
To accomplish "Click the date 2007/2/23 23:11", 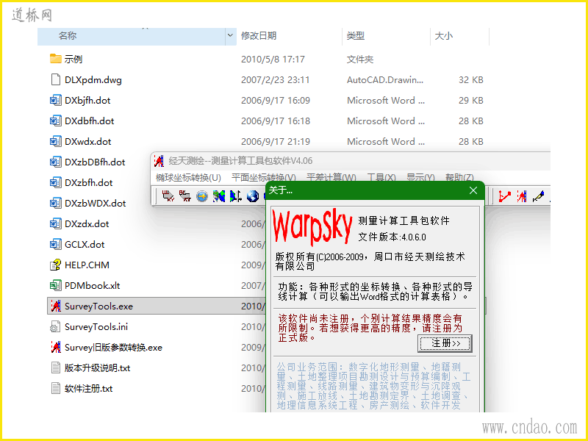I will [x=275, y=80].
